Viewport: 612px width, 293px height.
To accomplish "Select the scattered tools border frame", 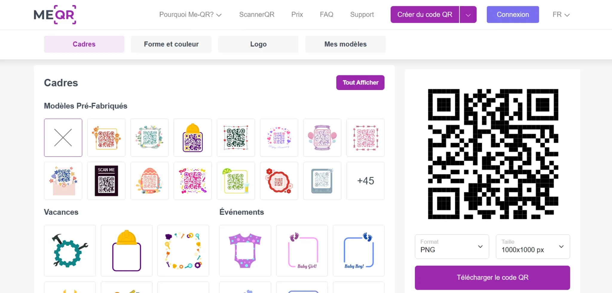I will pyautogui.click(x=183, y=251).
